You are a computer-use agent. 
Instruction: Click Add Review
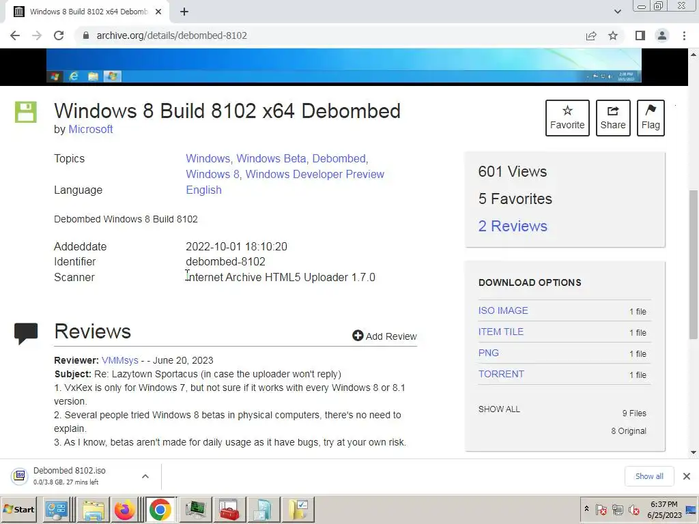(x=384, y=336)
